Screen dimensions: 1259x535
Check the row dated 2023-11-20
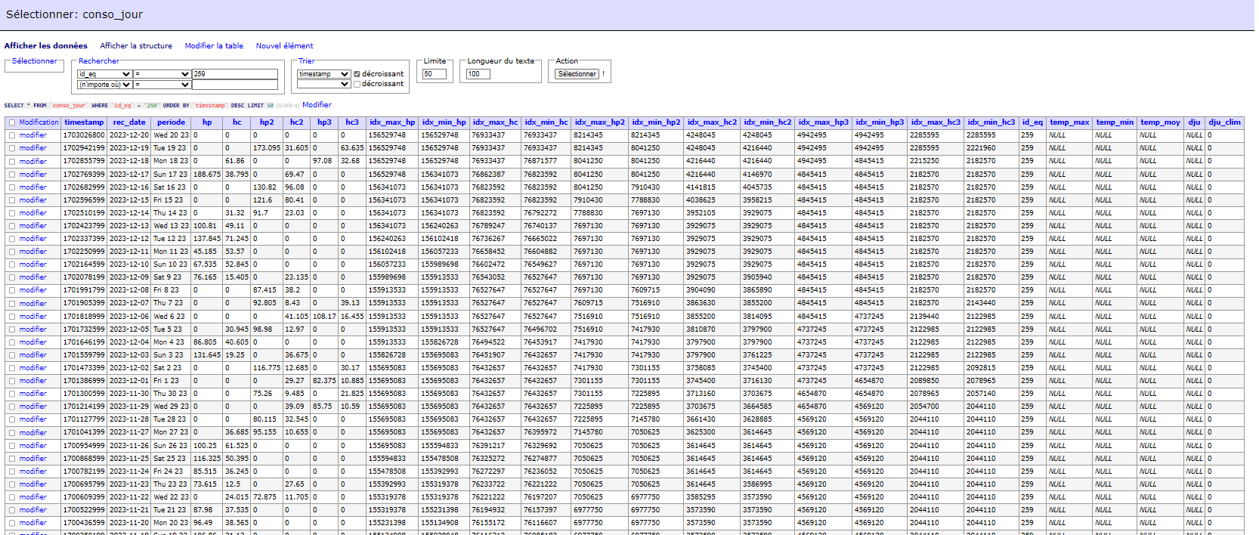click(x=12, y=523)
